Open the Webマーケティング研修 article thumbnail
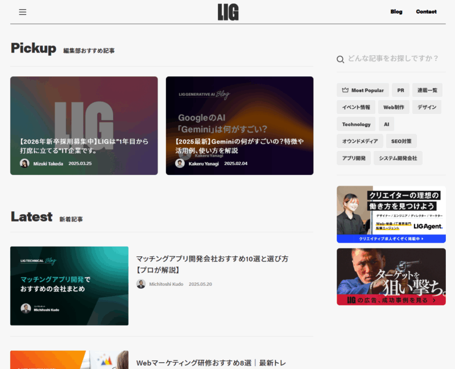The height and width of the screenshot is (369, 455). point(69,360)
